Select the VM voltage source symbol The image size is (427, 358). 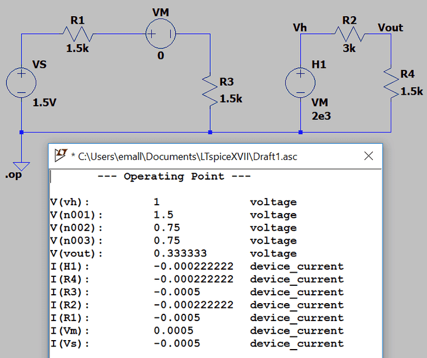(x=161, y=34)
